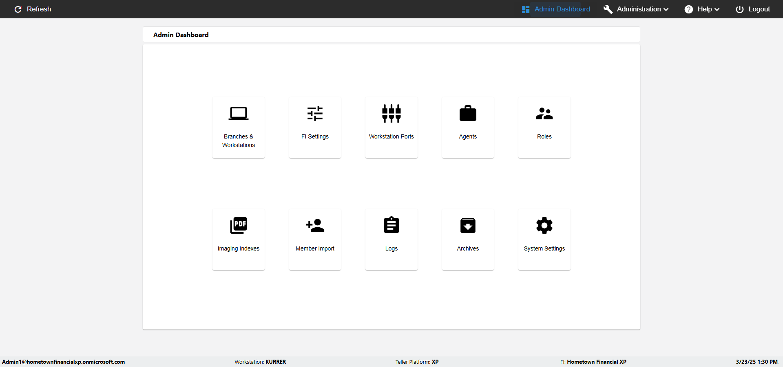Click the FI Settings sliders icon
783x367 pixels.
[x=315, y=114]
